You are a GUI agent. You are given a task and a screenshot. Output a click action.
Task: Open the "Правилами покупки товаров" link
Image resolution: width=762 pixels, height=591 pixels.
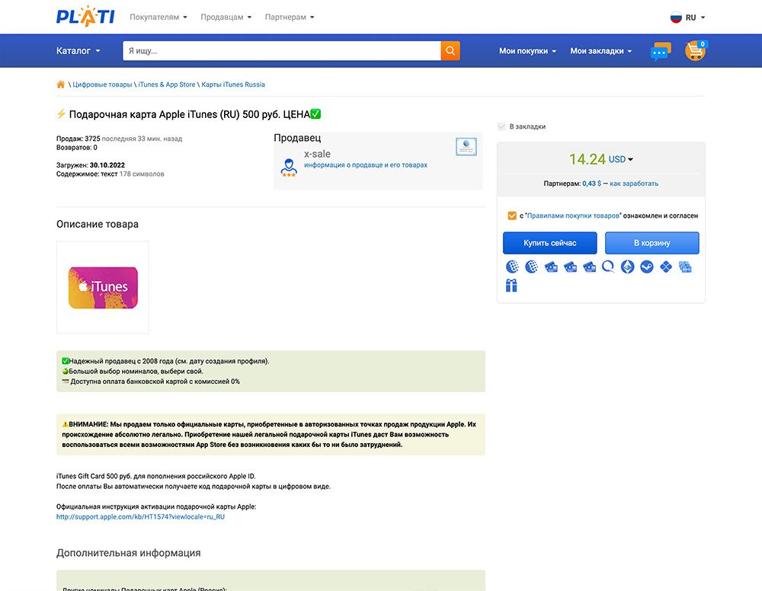(573, 216)
